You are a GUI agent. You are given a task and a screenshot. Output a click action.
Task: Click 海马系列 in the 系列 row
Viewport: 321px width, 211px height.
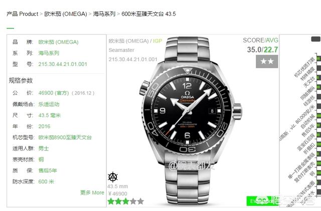tap(49, 53)
